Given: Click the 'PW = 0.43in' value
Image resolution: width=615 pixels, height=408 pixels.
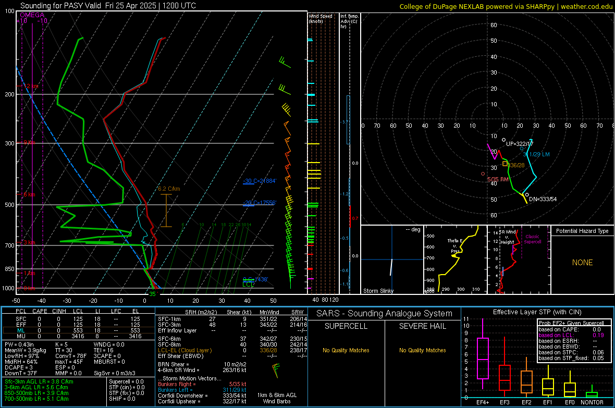Looking at the screenshot, I should click(x=19, y=344).
